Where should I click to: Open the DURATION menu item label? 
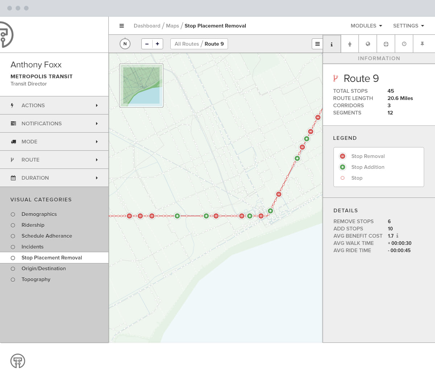[35, 178]
